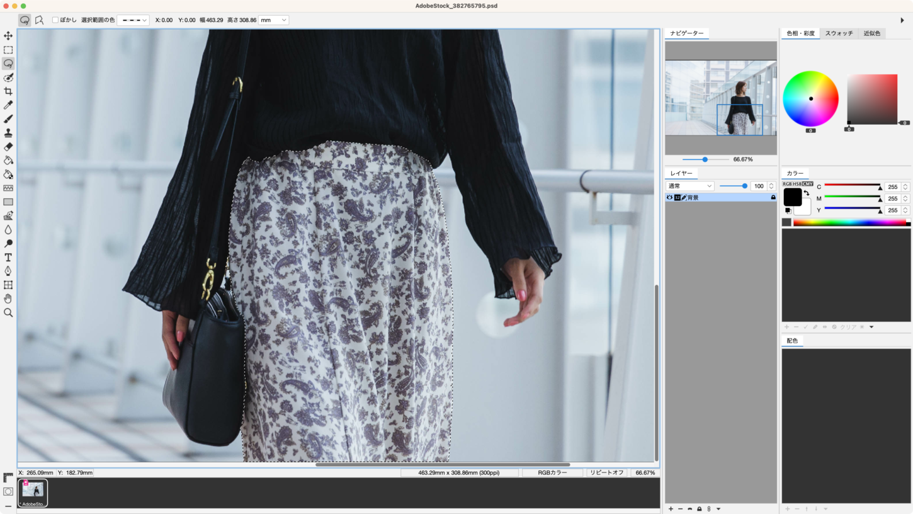
Task: Select the rectangular marquee tool
Action: (8, 50)
